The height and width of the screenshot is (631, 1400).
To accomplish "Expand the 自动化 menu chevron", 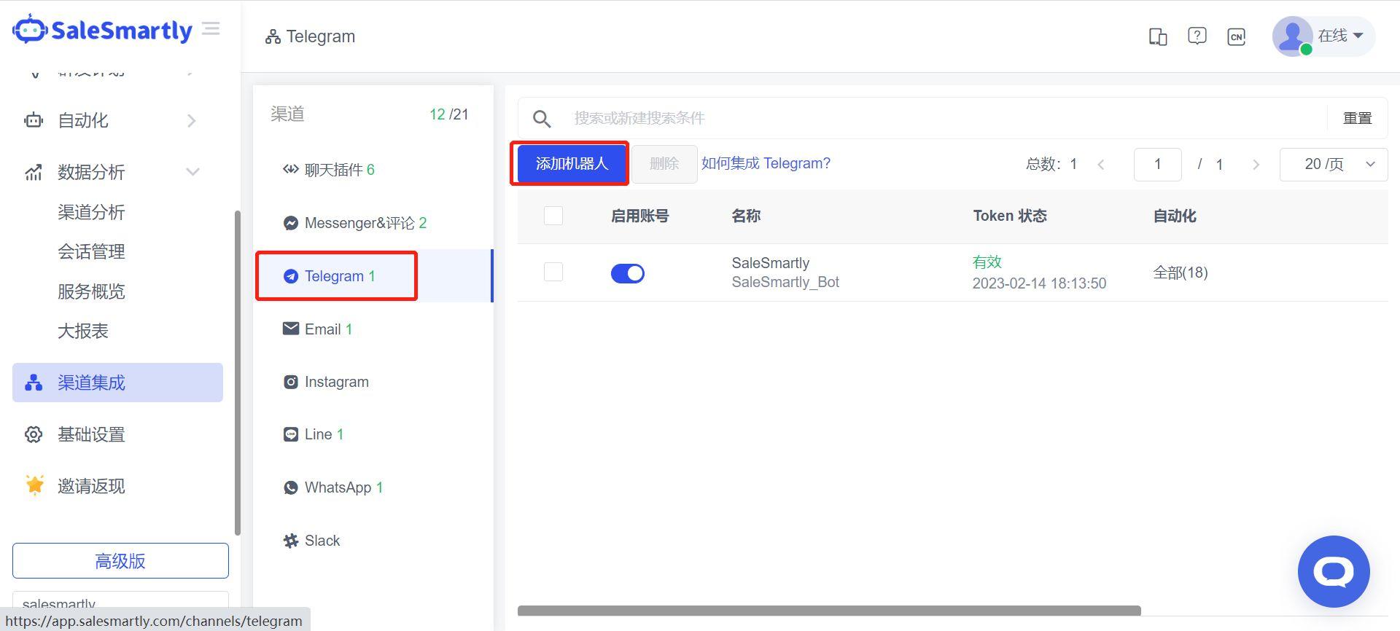I will point(192,120).
